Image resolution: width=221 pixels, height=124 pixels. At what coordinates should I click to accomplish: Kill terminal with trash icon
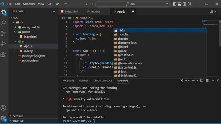click(207, 80)
